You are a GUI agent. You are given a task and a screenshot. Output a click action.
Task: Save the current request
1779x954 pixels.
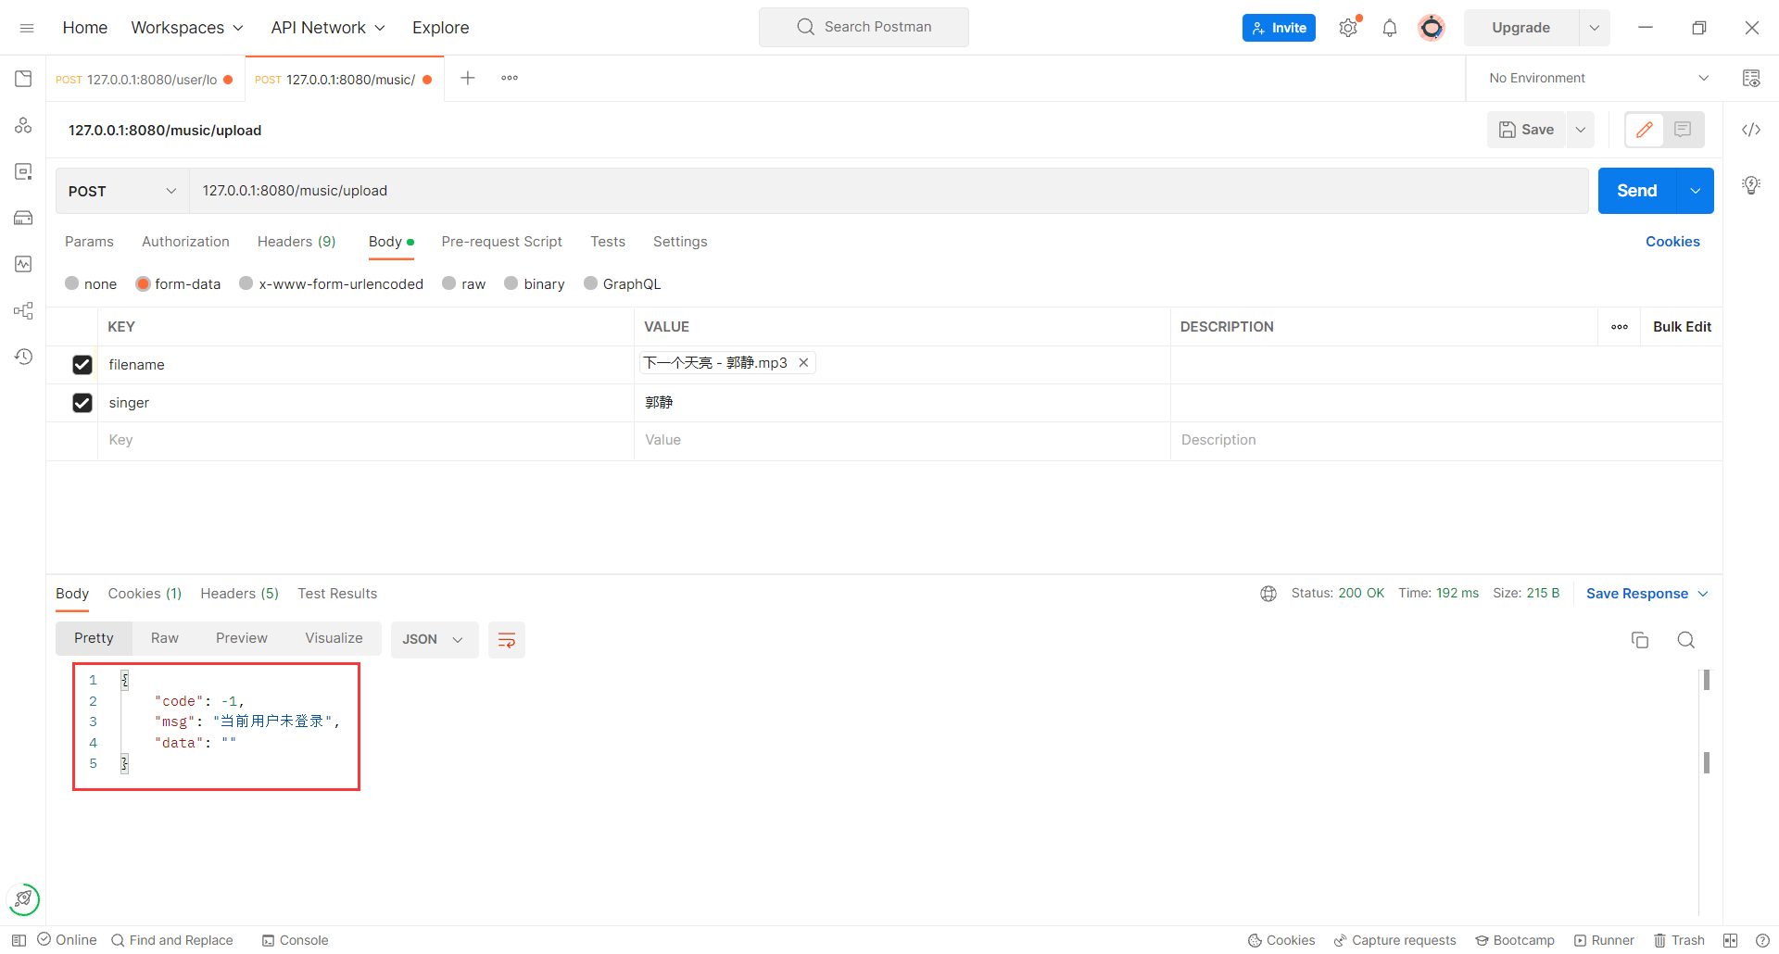click(x=1527, y=130)
